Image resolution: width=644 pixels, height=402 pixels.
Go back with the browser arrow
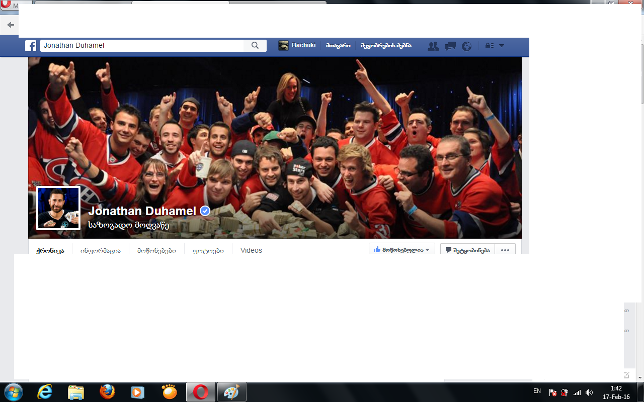[11, 25]
